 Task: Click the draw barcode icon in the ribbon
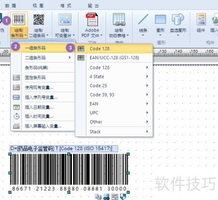pos(19,19)
